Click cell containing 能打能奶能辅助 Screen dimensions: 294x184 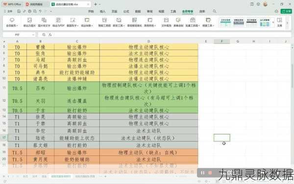coord(77,73)
